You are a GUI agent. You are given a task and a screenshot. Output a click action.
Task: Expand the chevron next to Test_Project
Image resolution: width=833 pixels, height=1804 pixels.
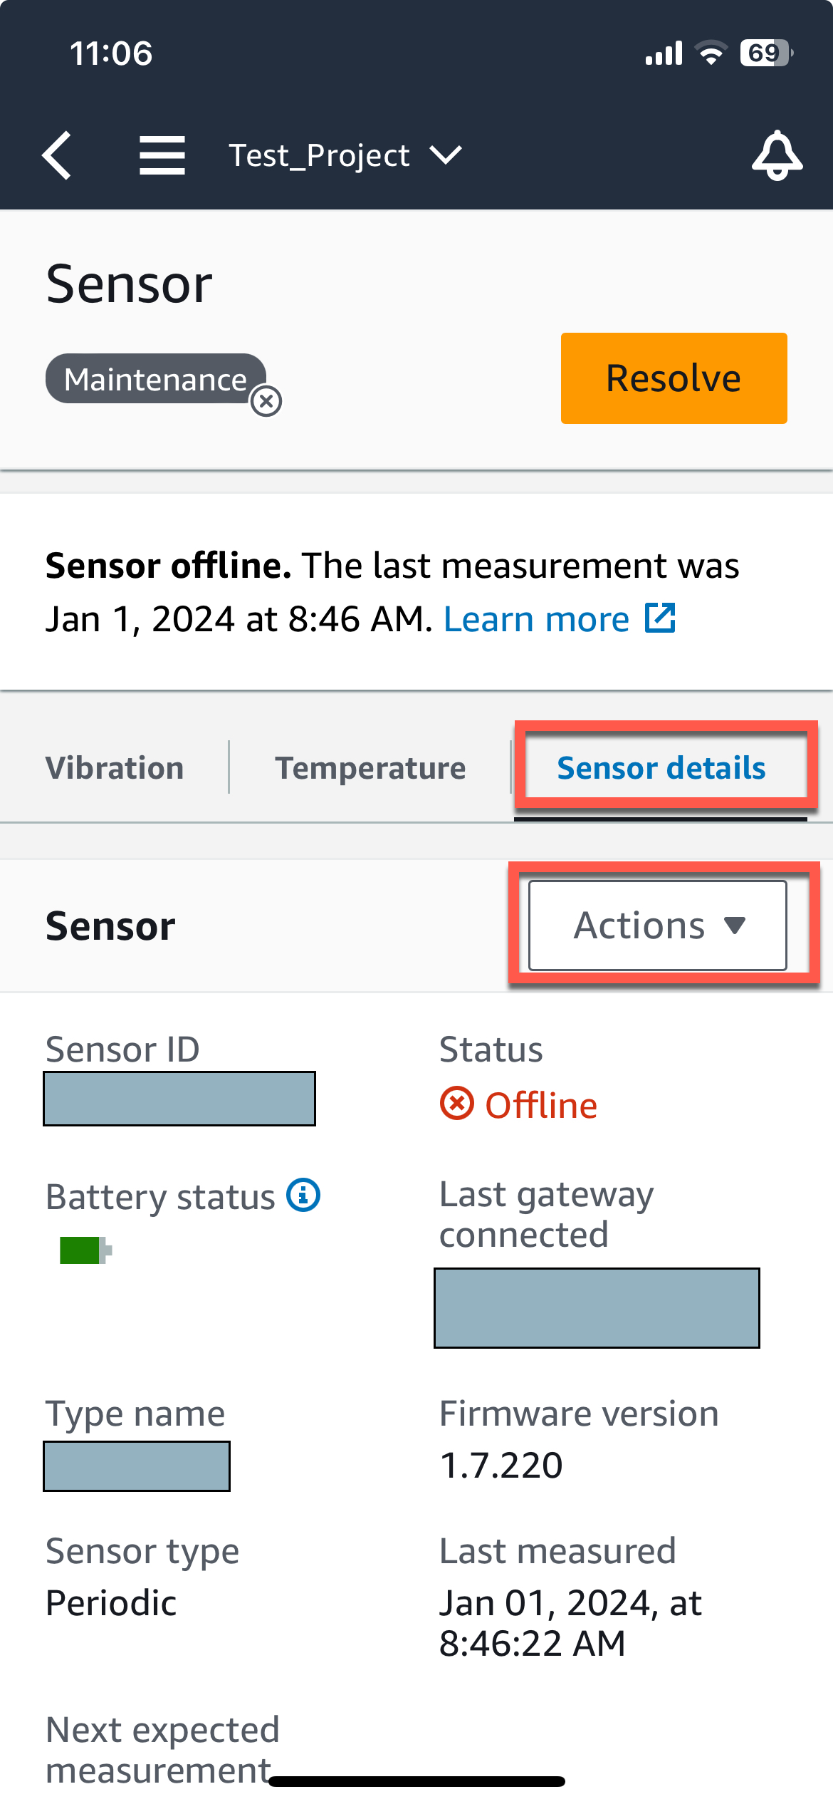tap(445, 155)
